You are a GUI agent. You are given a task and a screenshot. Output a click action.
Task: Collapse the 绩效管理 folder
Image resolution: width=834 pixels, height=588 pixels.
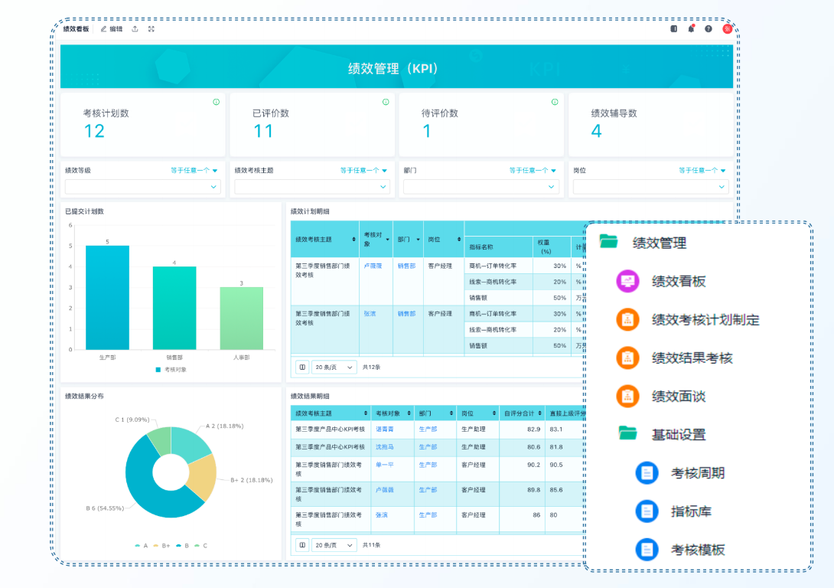(608, 242)
